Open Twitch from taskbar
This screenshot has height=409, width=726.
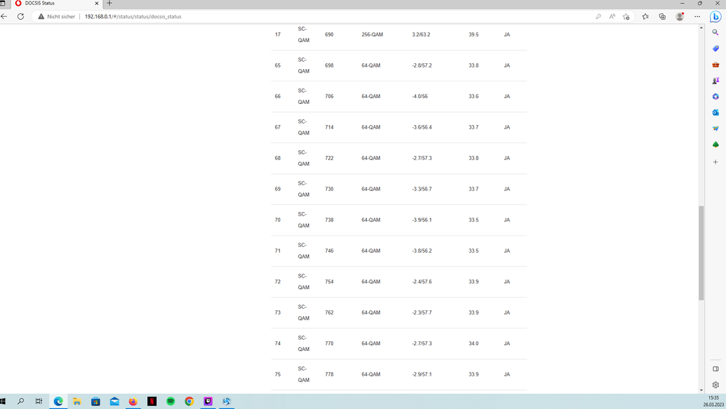(x=208, y=401)
